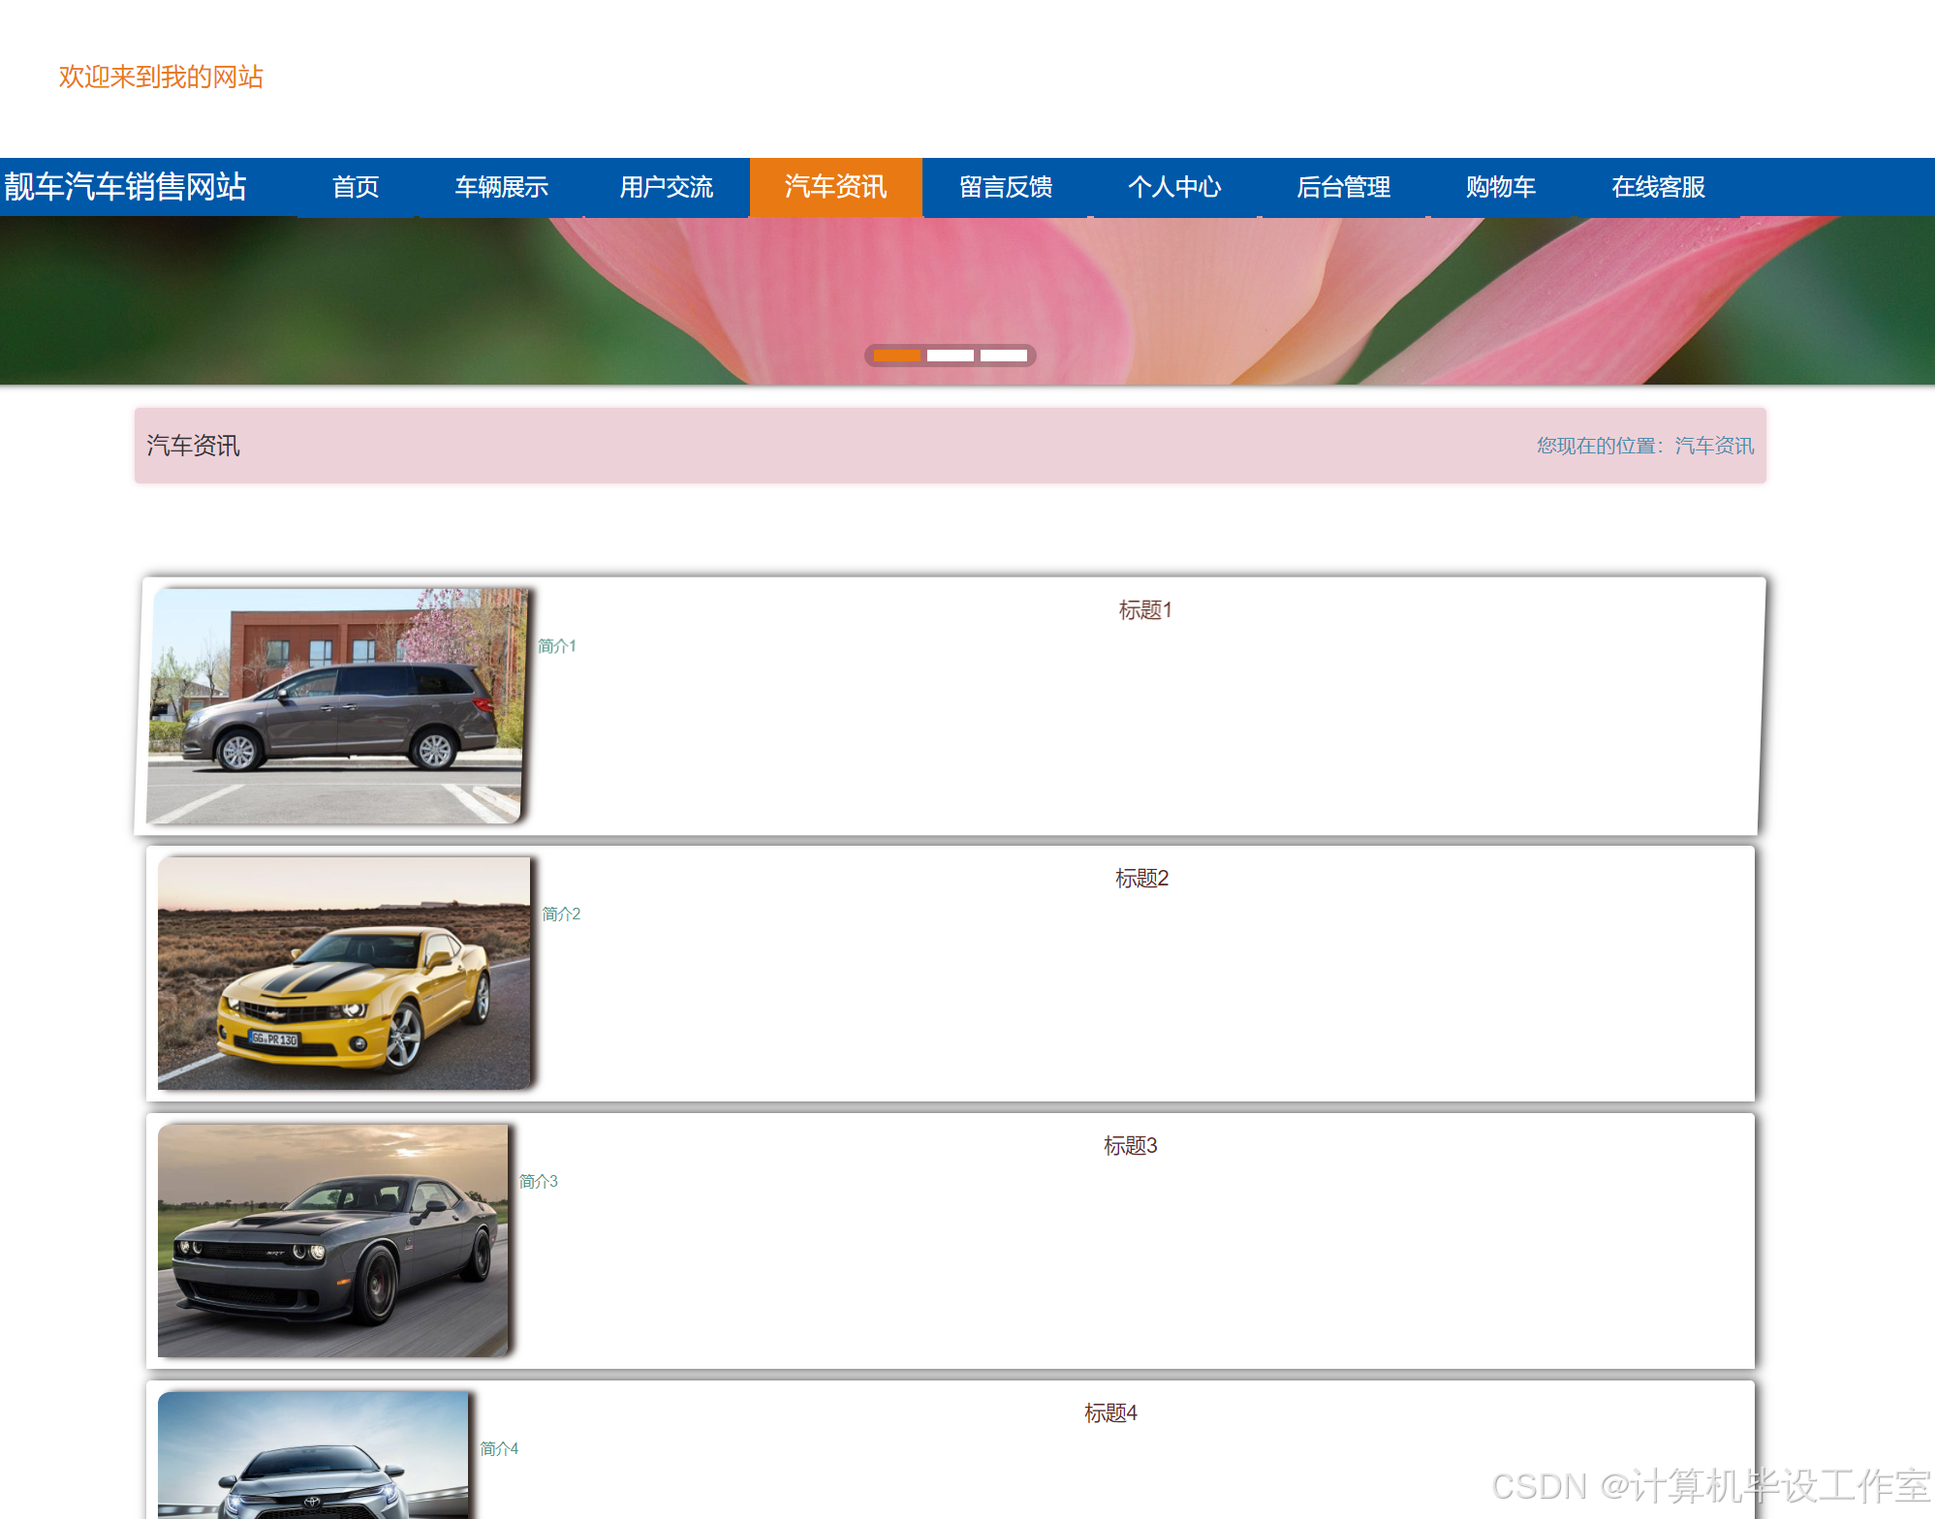
Task: Switch to the second carousel slide indicator
Action: click(x=950, y=356)
